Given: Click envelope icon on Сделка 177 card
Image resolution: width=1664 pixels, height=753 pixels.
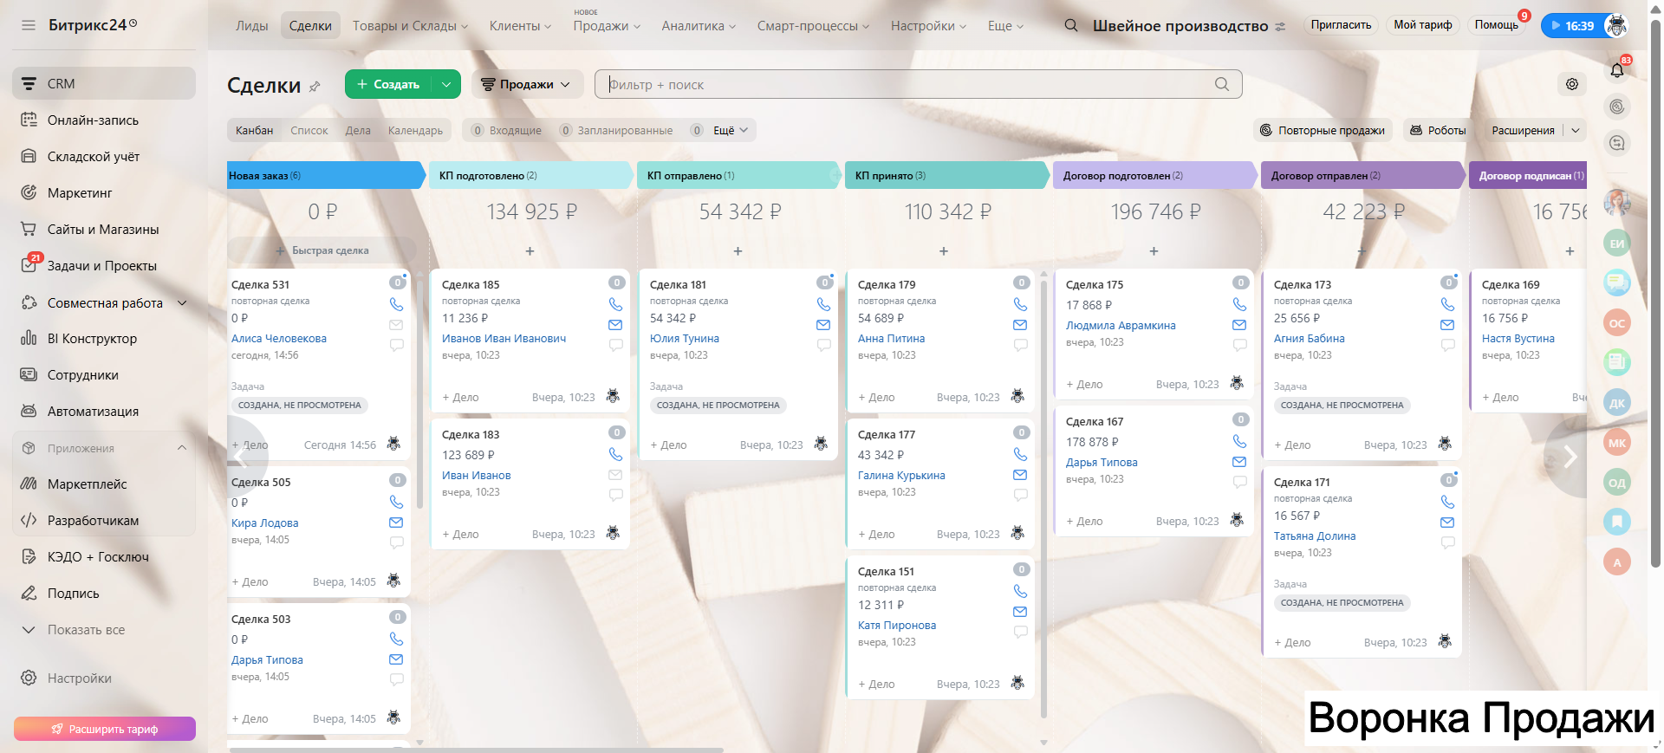Looking at the screenshot, I should [x=1020, y=475].
